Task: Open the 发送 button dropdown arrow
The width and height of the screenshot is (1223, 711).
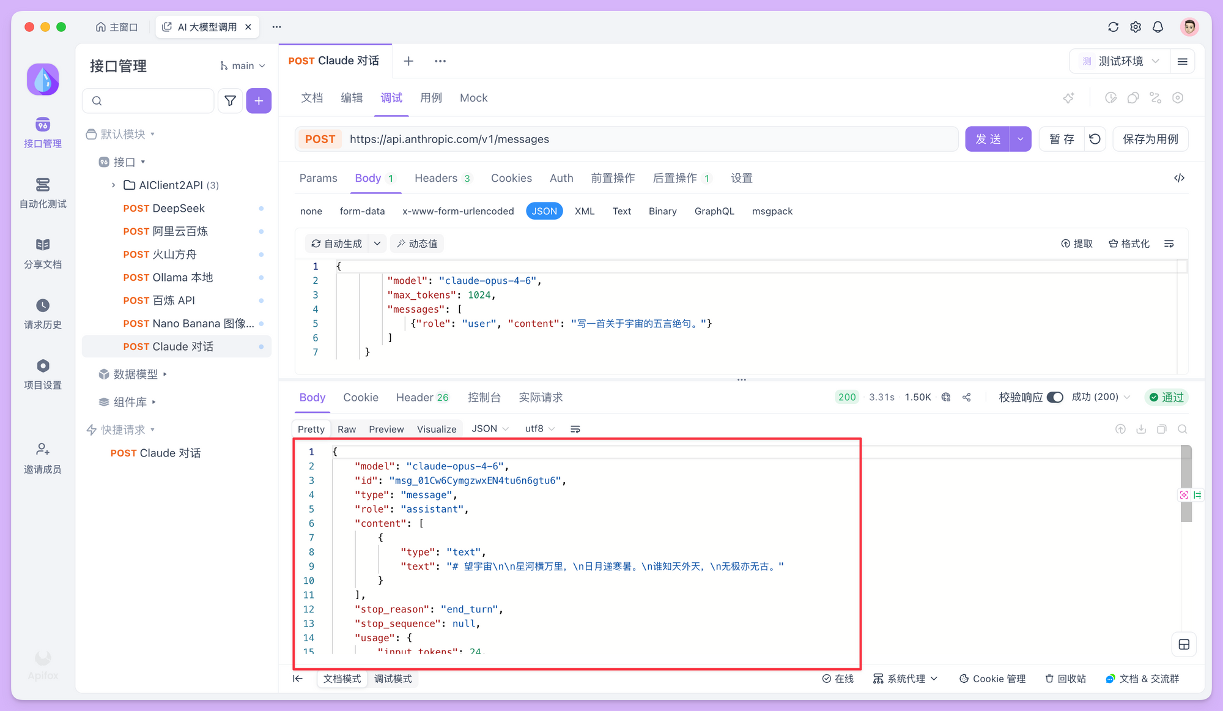Action: pyautogui.click(x=1020, y=139)
